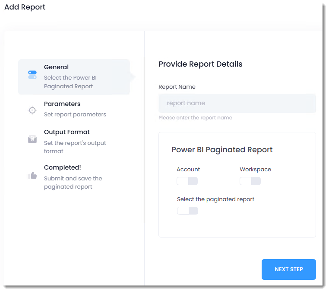Click the Output Format package icon
This screenshot has height=292, width=329.
(x=32, y=139)
